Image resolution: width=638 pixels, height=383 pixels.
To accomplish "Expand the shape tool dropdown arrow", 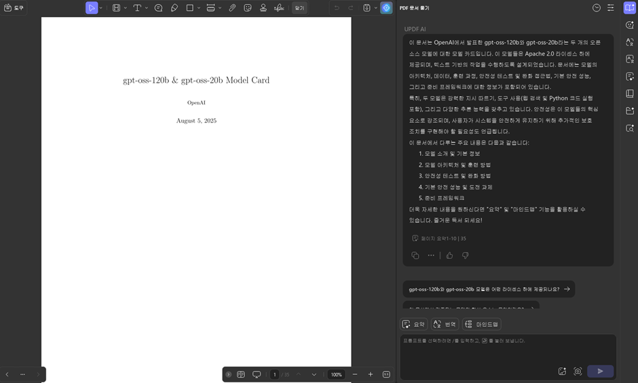I will [199, 7].
